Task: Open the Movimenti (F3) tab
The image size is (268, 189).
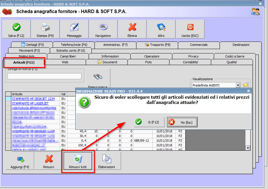Action: 29,51
